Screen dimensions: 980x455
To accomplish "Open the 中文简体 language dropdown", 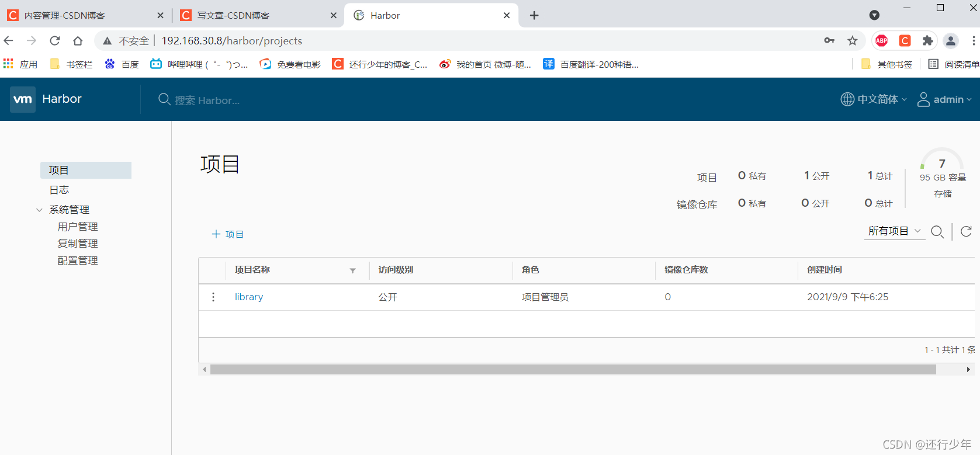I will pyautogui.click(x=874, y=99).
